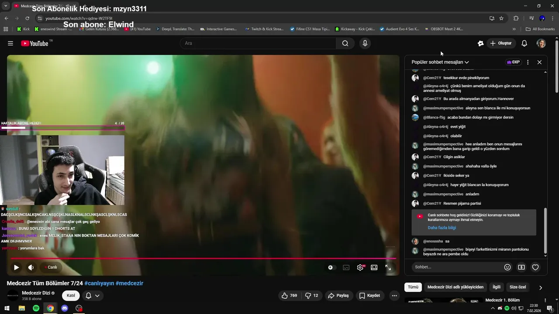559x314 pixels.
Task: Toggle subtitles in the video player
Action: [346, 267]
